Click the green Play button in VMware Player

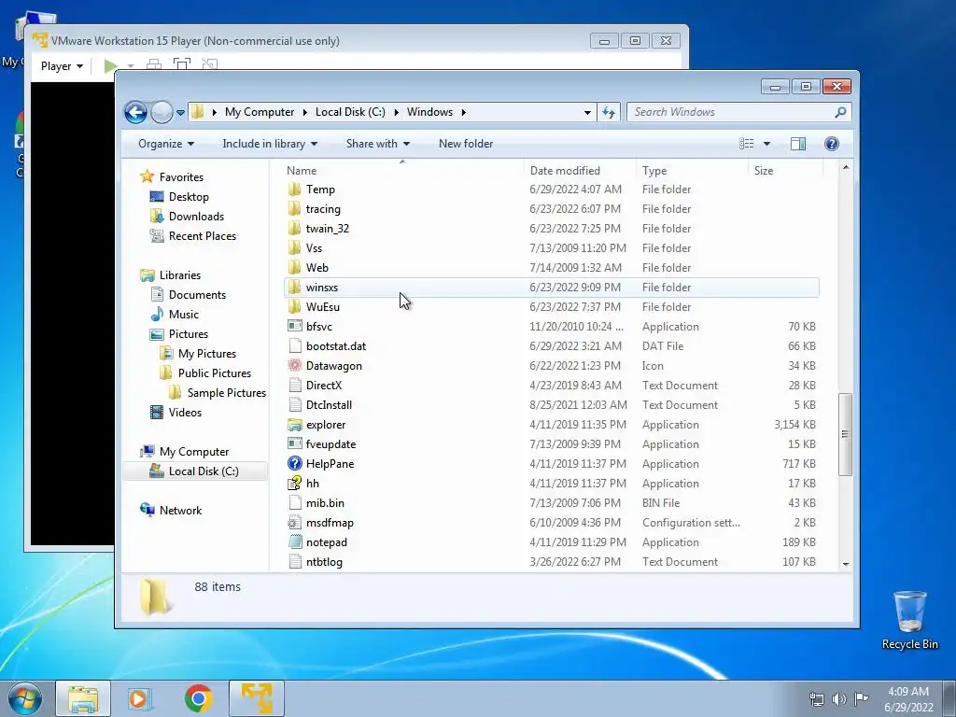click(x=110, y=66)
